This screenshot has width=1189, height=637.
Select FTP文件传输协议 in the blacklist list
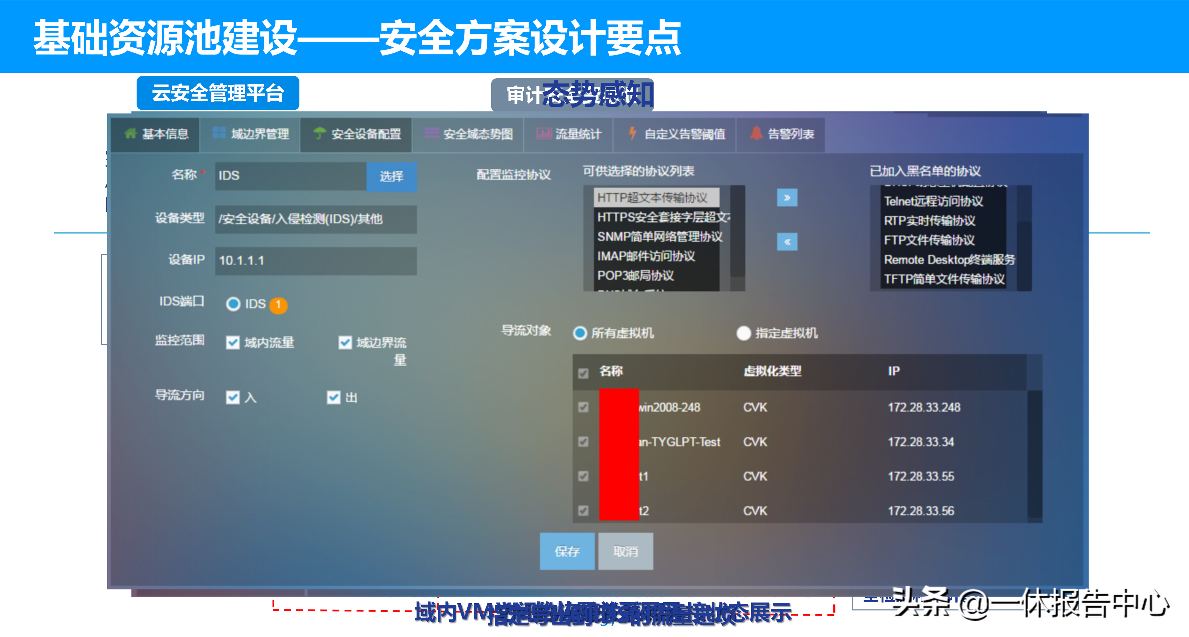coord(929,240)
